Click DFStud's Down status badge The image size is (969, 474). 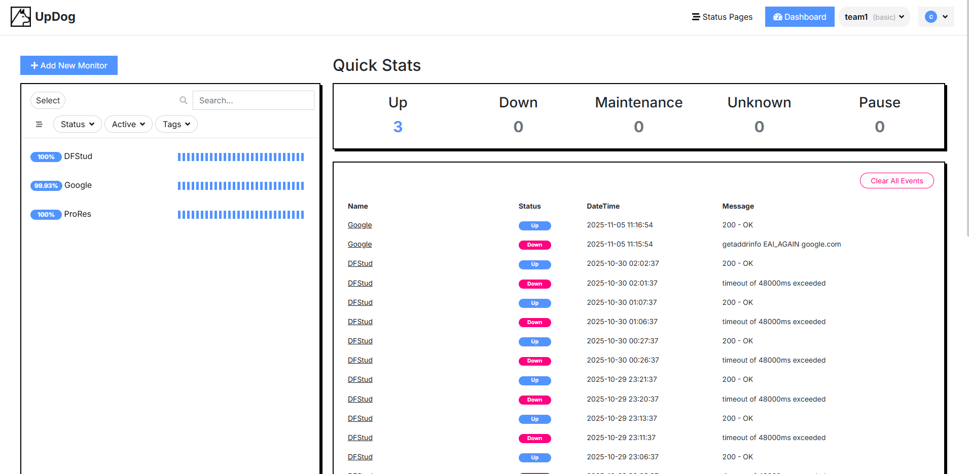pyautogui.click(x=534, y=284)
